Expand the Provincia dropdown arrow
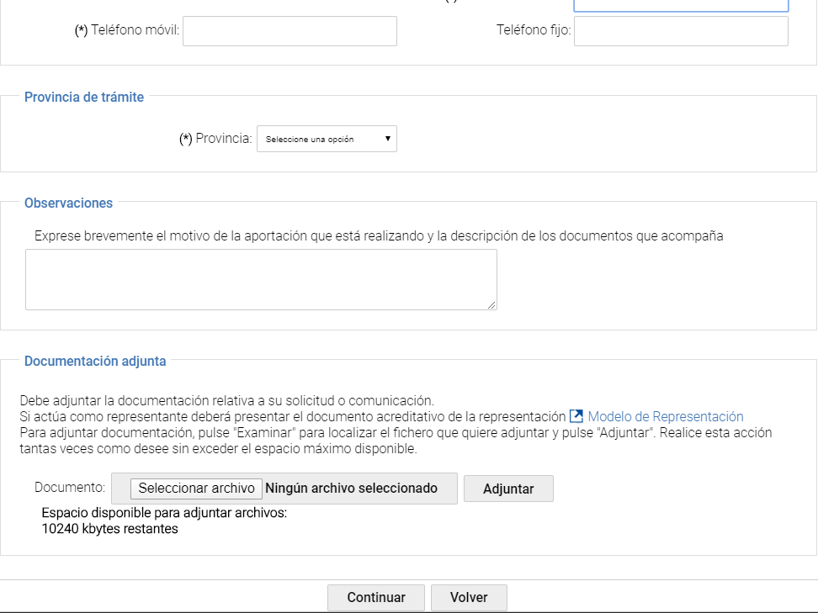 387,139
